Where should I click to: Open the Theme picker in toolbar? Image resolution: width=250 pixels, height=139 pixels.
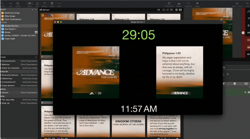18,4
